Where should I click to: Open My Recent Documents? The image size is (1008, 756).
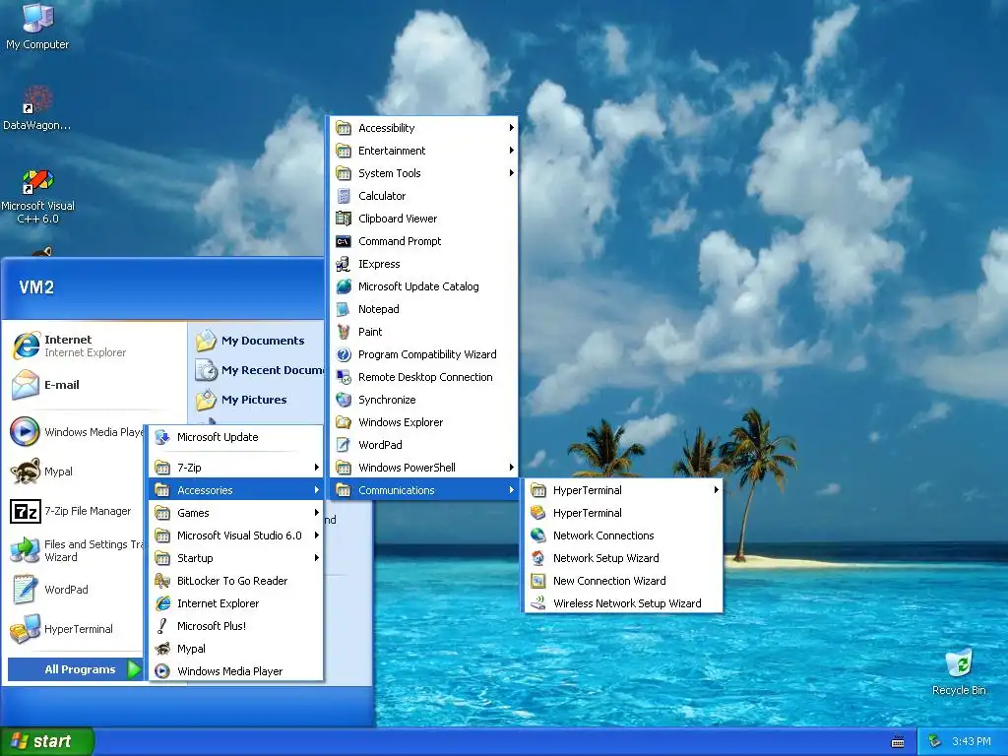(257, 370)
